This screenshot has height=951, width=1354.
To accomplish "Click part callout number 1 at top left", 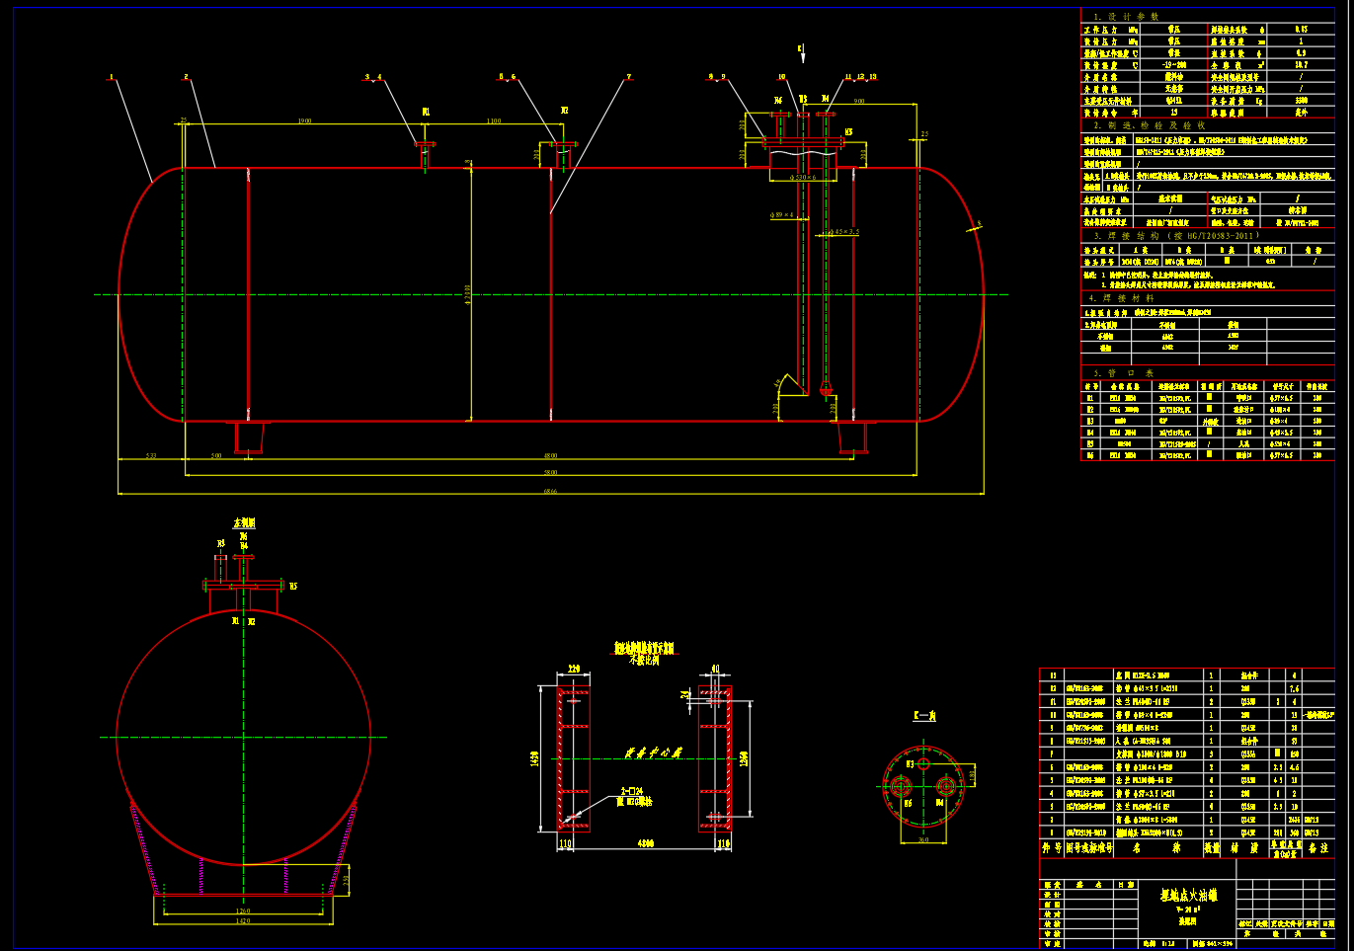I will pyautogui.click(x=112, y=76).
